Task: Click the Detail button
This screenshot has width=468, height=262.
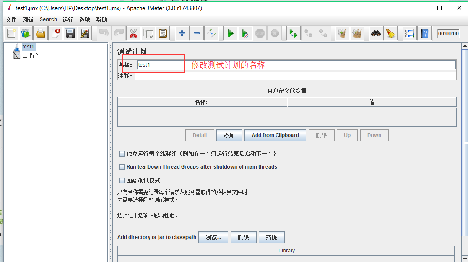Action: (x=200, y=135)
